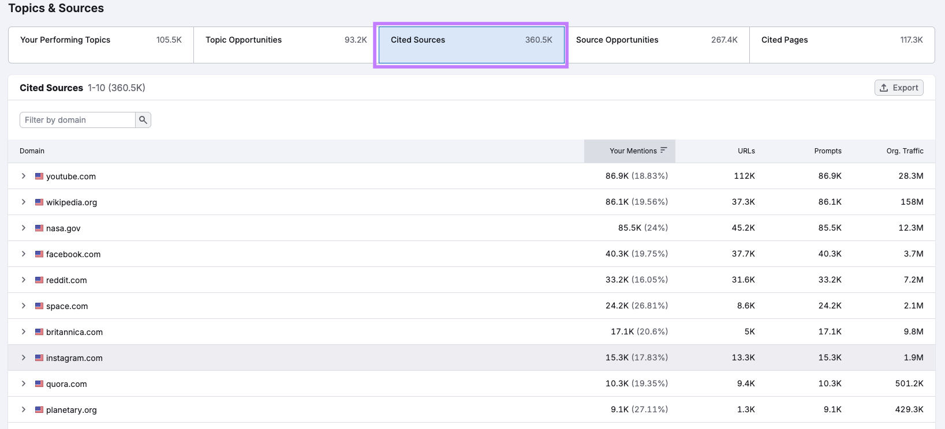Click the youtube.com domain name
Viewport: 945px width, 429px height.
[x=71, y=176]
